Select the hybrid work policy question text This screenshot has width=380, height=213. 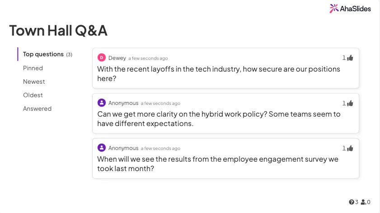point(219,118)
